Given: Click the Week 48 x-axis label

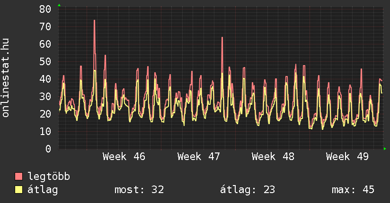Looking at the screenshot, I should 273,157.
